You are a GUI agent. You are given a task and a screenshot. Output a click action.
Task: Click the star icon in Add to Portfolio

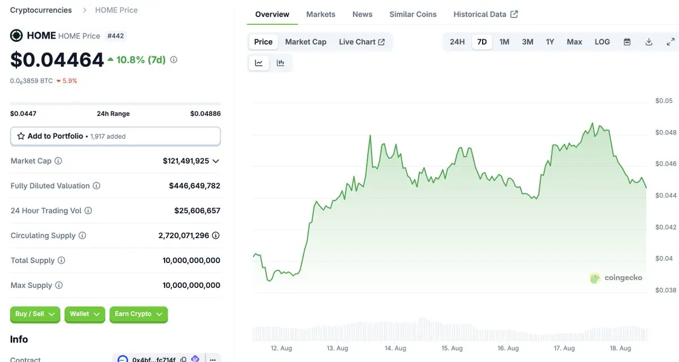coord(21,136)
